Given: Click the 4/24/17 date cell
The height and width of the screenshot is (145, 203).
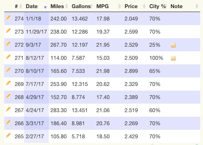Looking at the screenshot, I should [x=35, y=110].
